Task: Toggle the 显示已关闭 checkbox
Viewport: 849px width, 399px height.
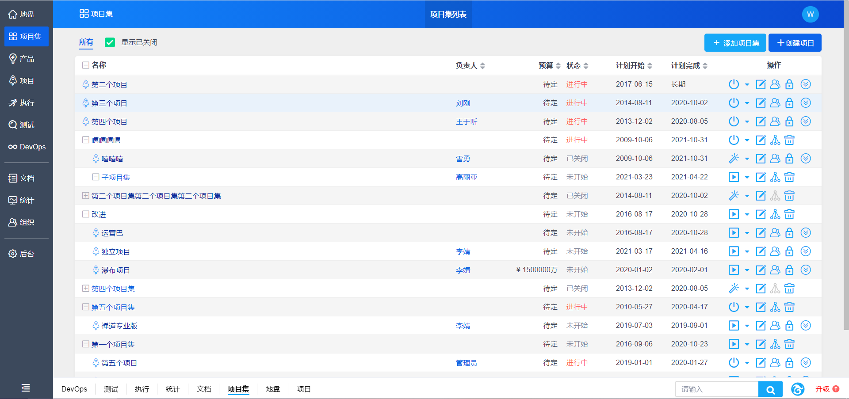Action: pyautogui.click(x=110, y=42)
